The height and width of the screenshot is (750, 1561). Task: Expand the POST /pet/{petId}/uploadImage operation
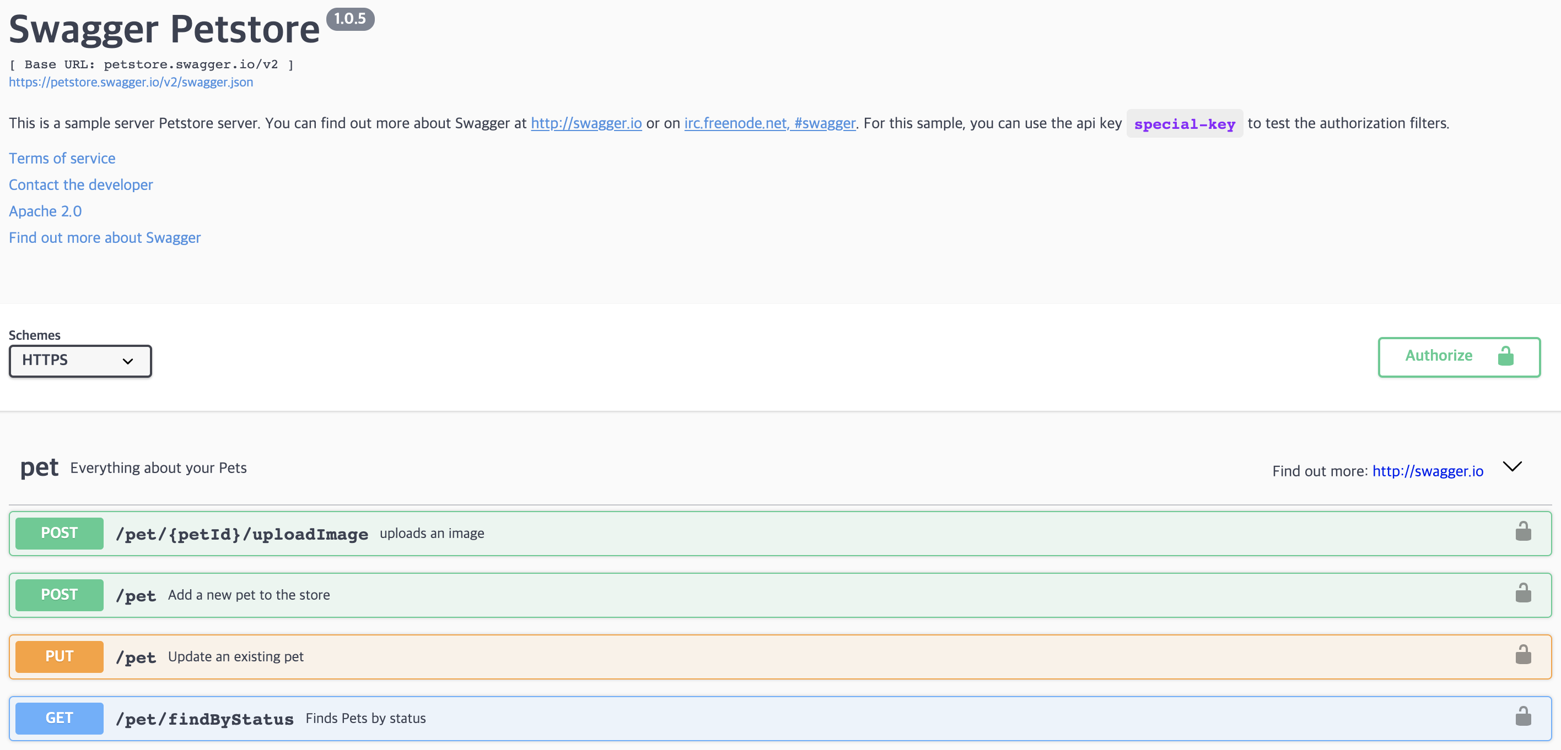coord(241,534)
